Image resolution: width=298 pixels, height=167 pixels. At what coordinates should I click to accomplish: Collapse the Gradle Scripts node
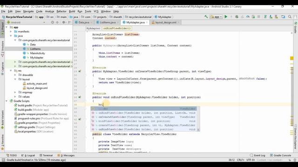tap(7, 101)
